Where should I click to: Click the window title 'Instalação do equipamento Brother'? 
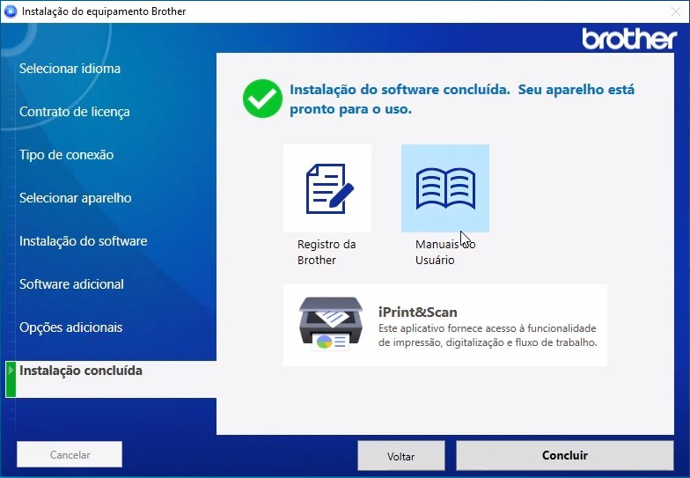point(104,11)
